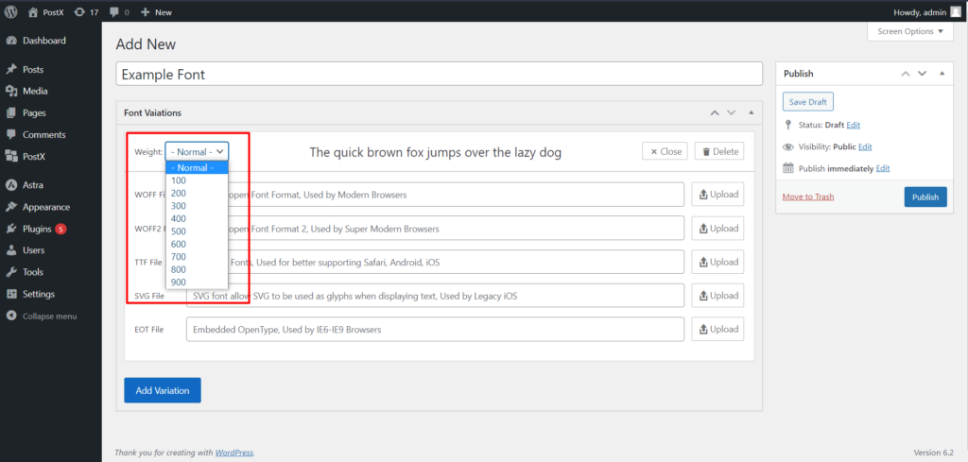
Task: Click the Add Variation button
Action: point(163,390)
